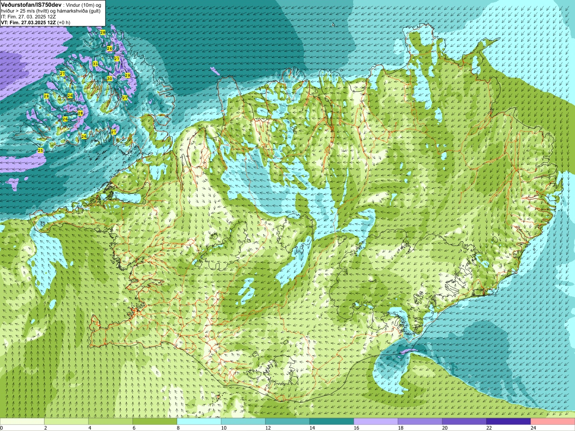Click the 20–22 m/s violet legend swatch
Image resolution: width=575 pixels, height=431 pixels.
(x=464, y=422)
